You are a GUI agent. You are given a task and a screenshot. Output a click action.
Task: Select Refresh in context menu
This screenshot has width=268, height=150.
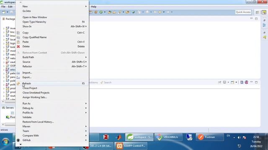coord(52,83)
